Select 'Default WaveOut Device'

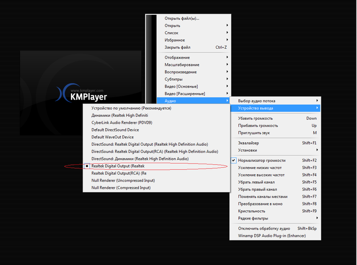pos(157,137)
